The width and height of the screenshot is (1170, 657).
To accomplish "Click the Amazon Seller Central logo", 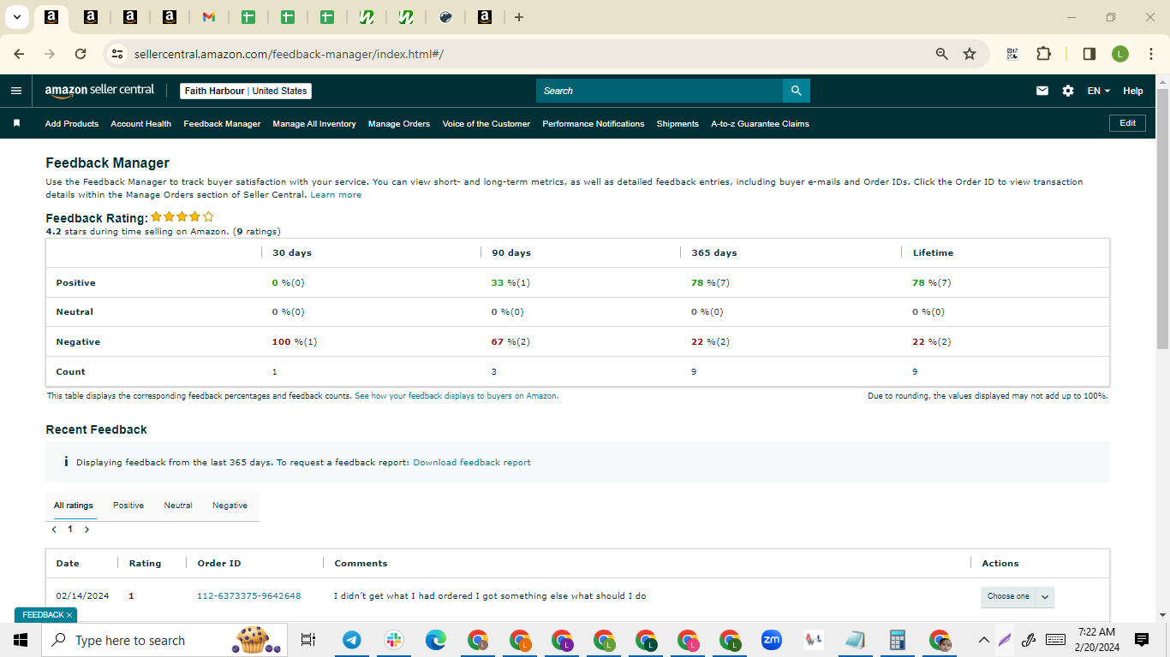I will (x=99, y=90).
